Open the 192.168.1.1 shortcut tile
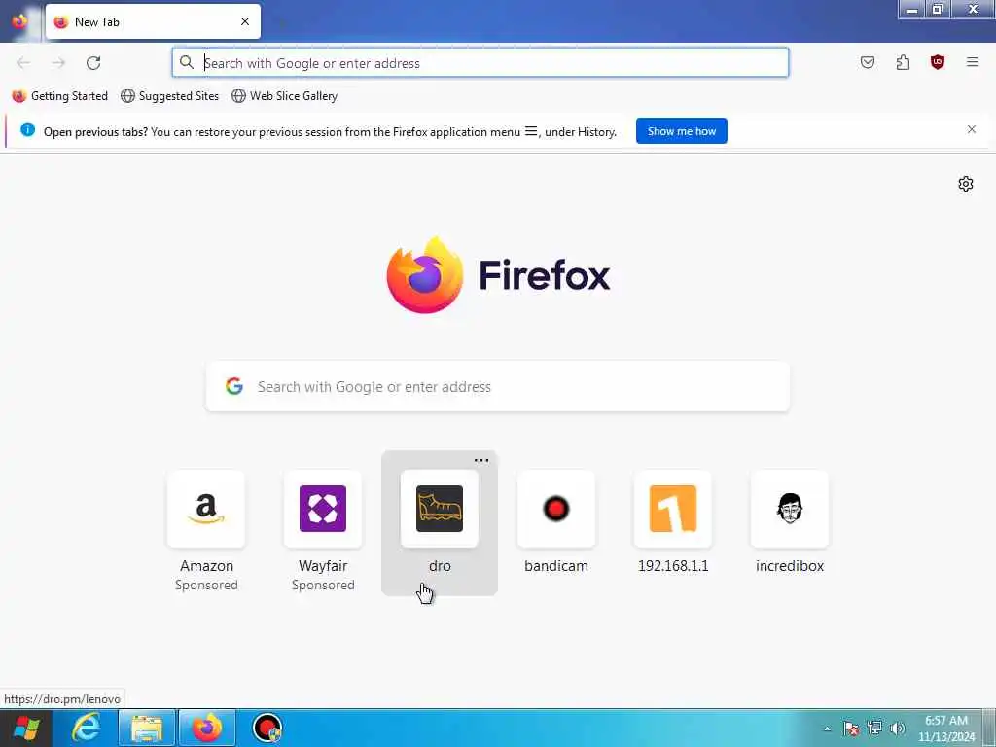 click(x=673, y=522)
